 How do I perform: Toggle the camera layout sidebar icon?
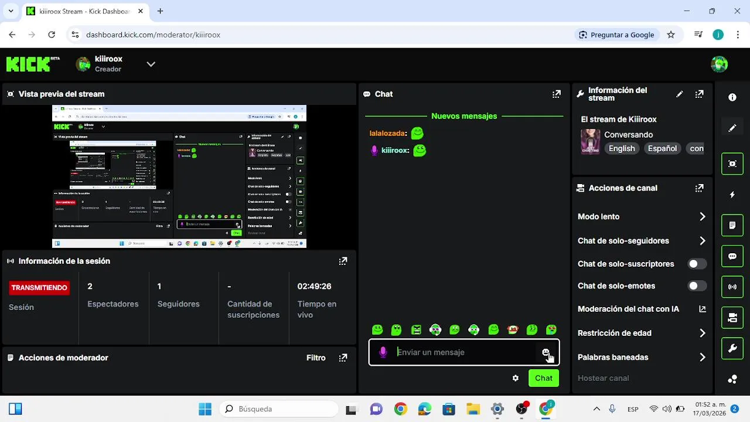(x=732, y=318)
